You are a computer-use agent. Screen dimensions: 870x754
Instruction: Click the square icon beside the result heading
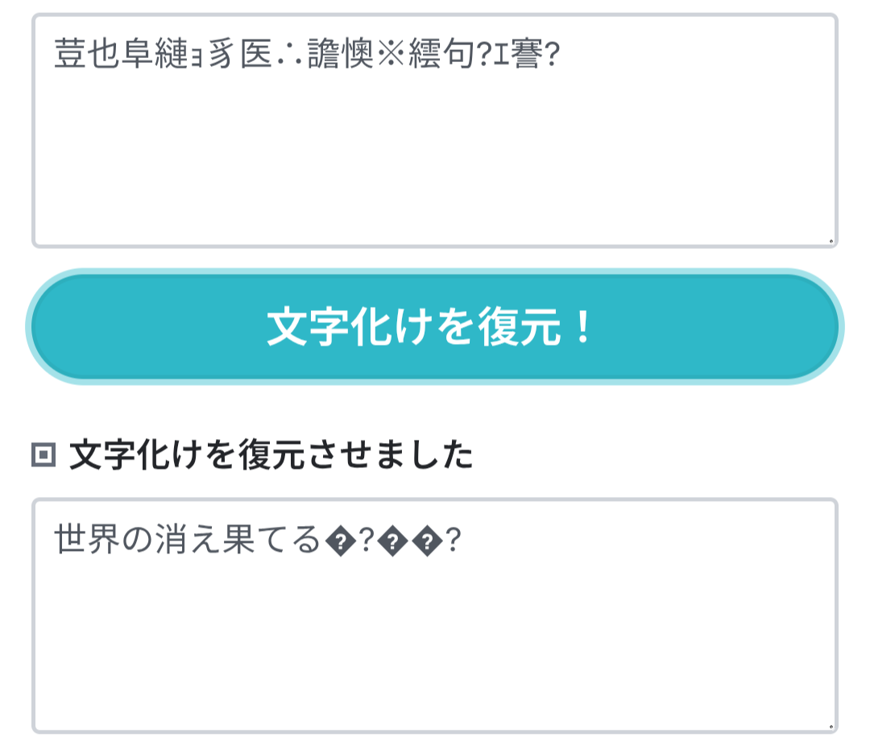click(x=43, y=456)
